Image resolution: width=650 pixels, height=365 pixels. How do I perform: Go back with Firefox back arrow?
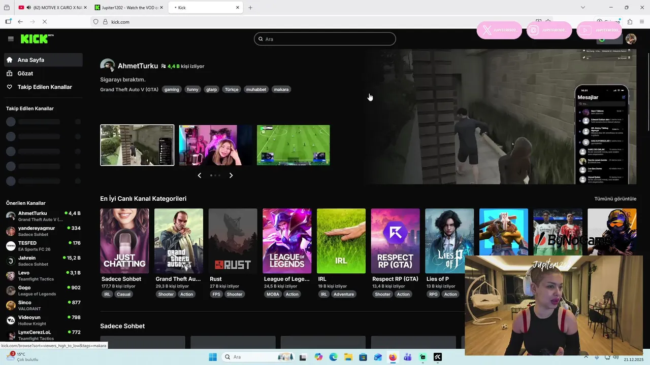point(20,22)
